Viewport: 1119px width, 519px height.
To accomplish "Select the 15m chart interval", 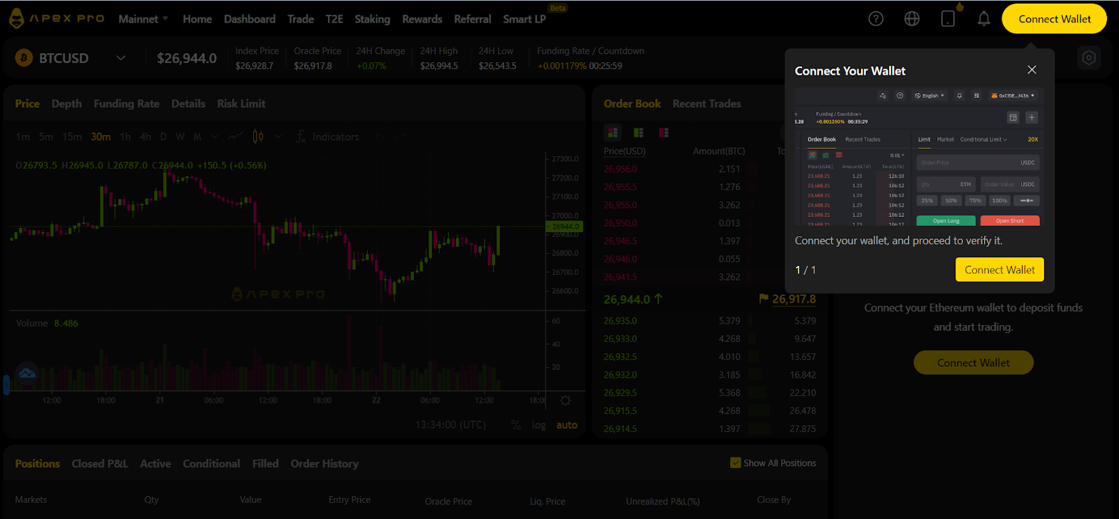I will point(71,136).
